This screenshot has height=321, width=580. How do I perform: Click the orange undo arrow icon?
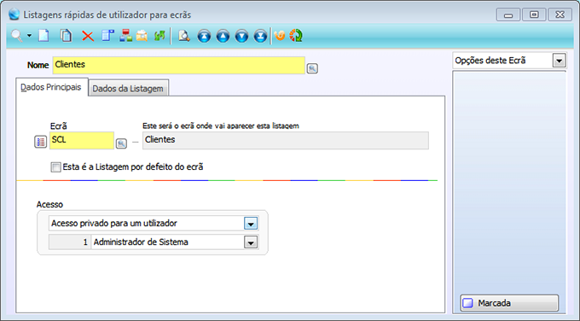[x=280, y=36]
